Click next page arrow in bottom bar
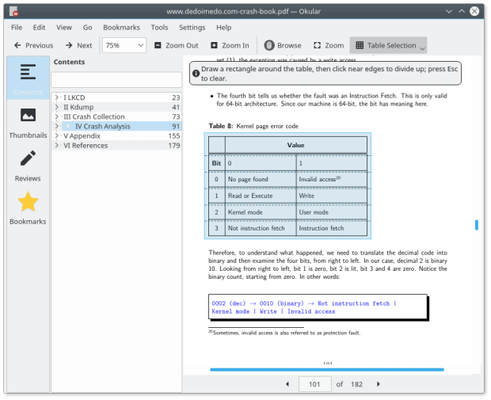 coord(379,384)
